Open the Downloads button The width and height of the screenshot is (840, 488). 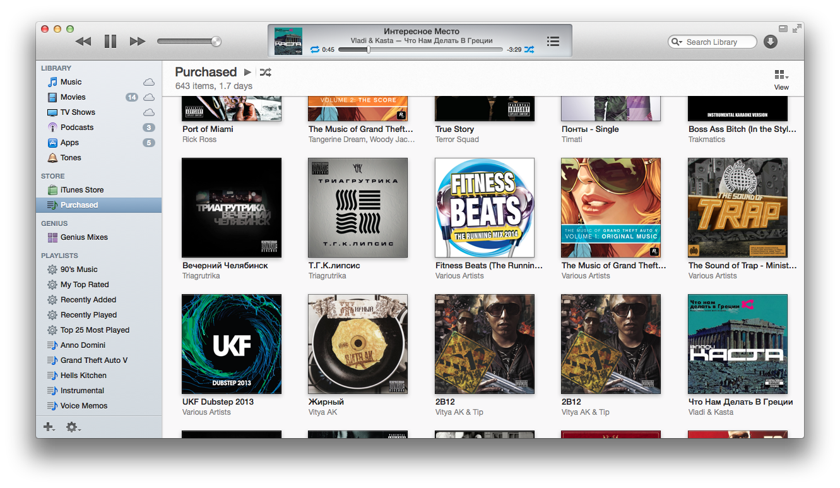click(770, 42)
